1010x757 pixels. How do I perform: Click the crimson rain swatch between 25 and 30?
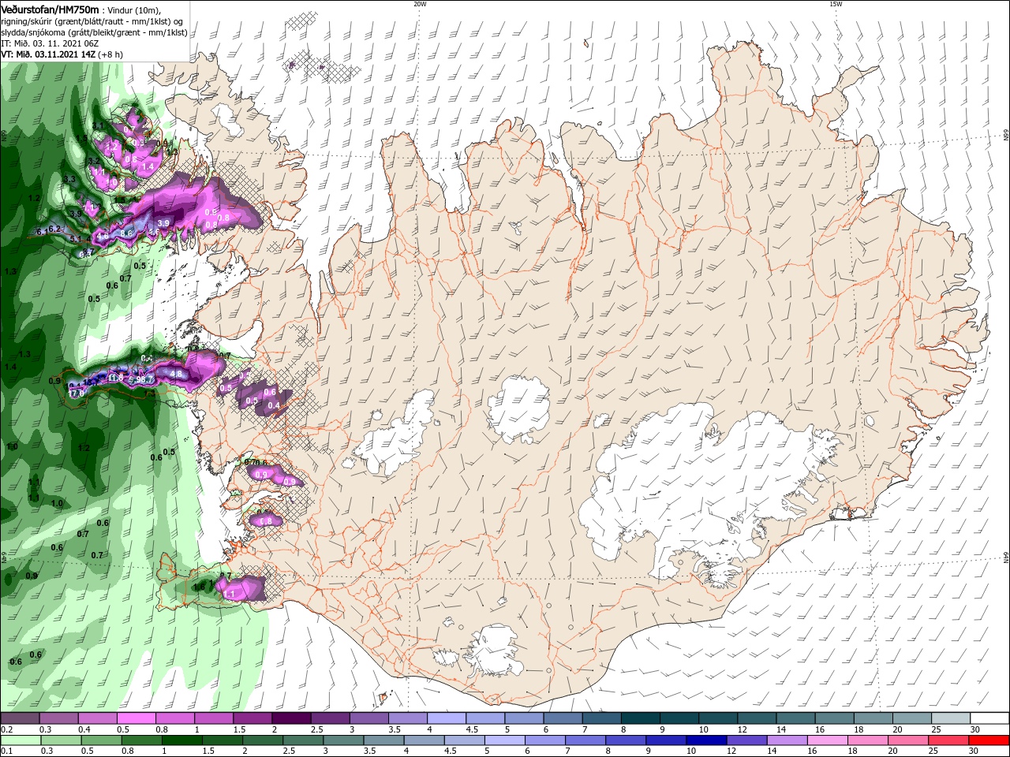(949, 740)
